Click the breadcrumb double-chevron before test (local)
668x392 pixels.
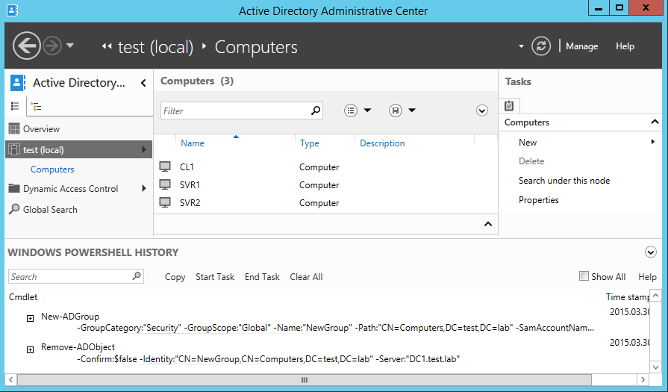coord(107,46)
